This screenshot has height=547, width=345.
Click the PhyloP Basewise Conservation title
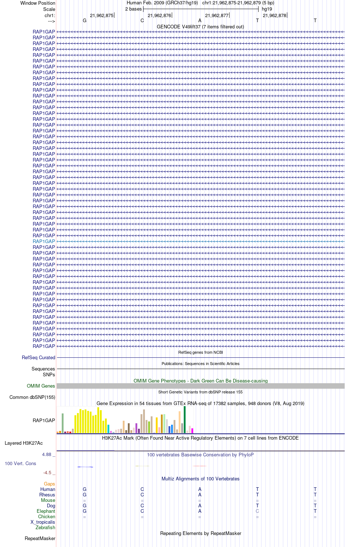pos(200,455)
